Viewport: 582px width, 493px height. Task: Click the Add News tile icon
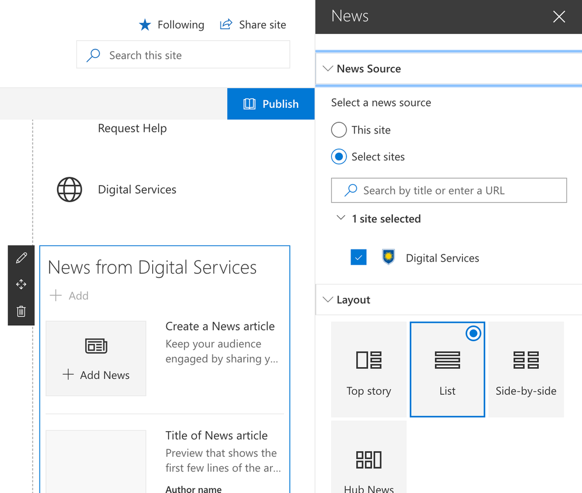[96, 347]
